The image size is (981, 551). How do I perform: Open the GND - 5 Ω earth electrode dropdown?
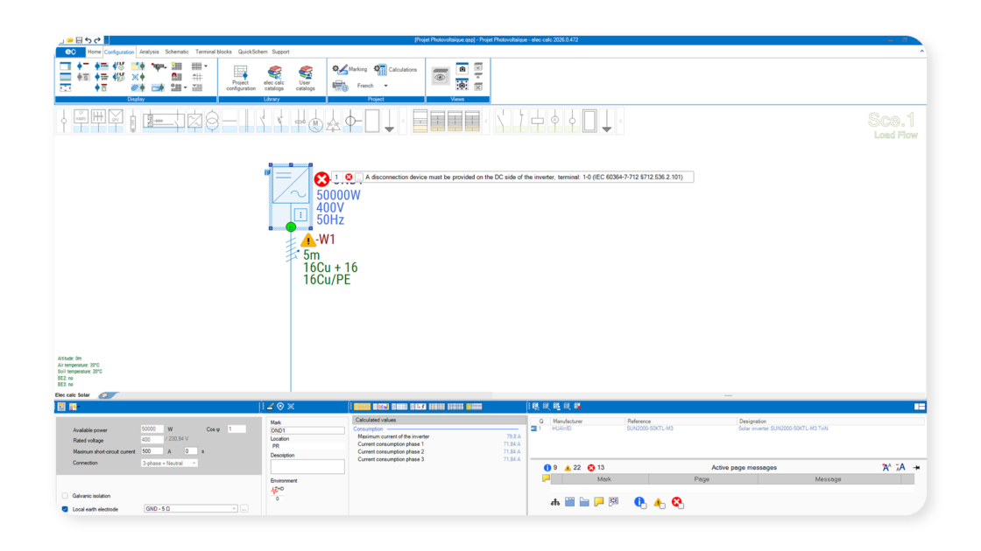234,508
